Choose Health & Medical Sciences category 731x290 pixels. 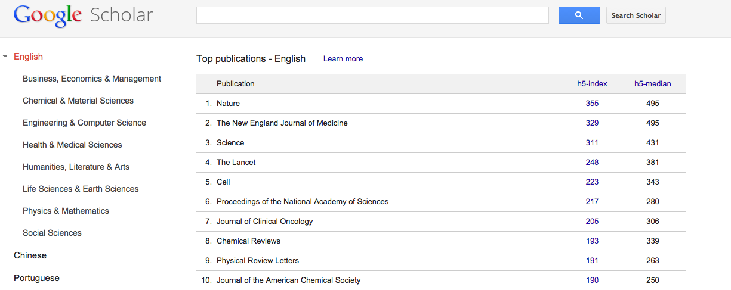(x=72, y=145)
